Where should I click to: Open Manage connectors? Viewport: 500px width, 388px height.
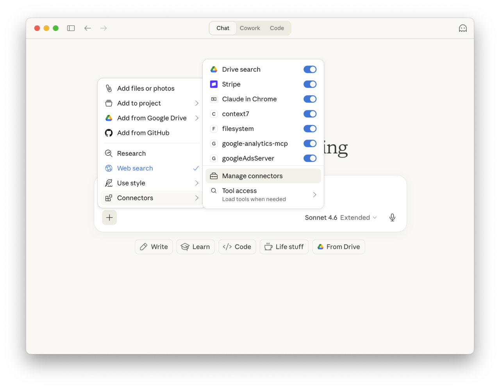[252, 175]
